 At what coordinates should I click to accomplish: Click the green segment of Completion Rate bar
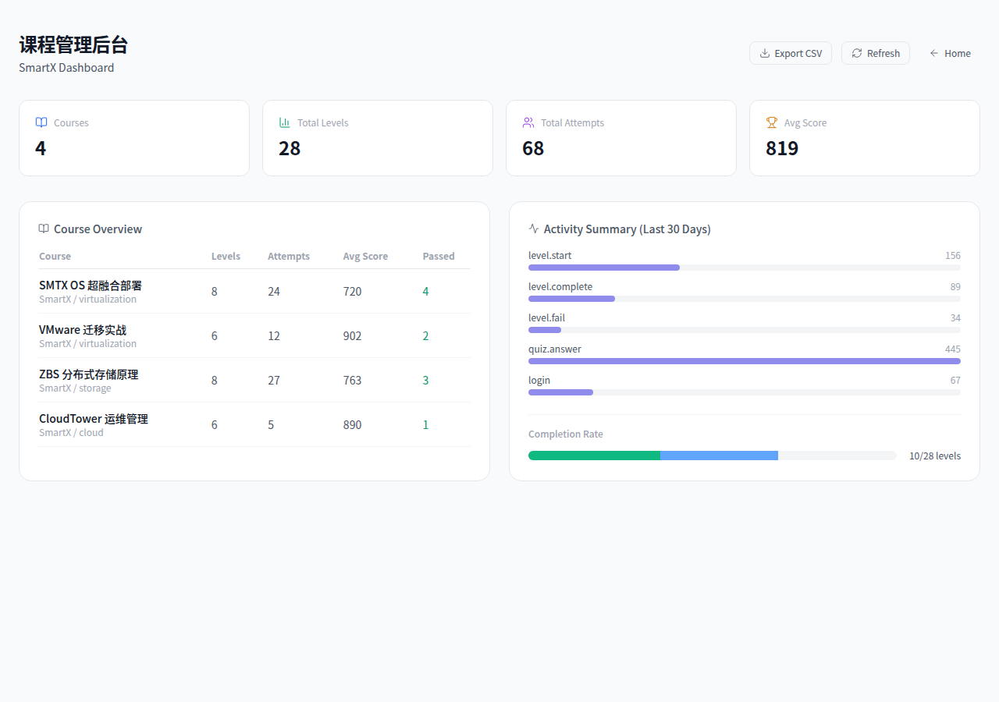tap(594, 456)
